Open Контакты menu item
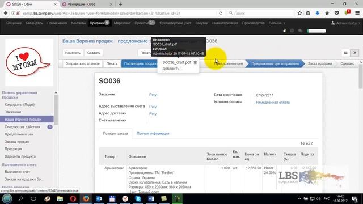The image size is (363, 204). point(78,23)
